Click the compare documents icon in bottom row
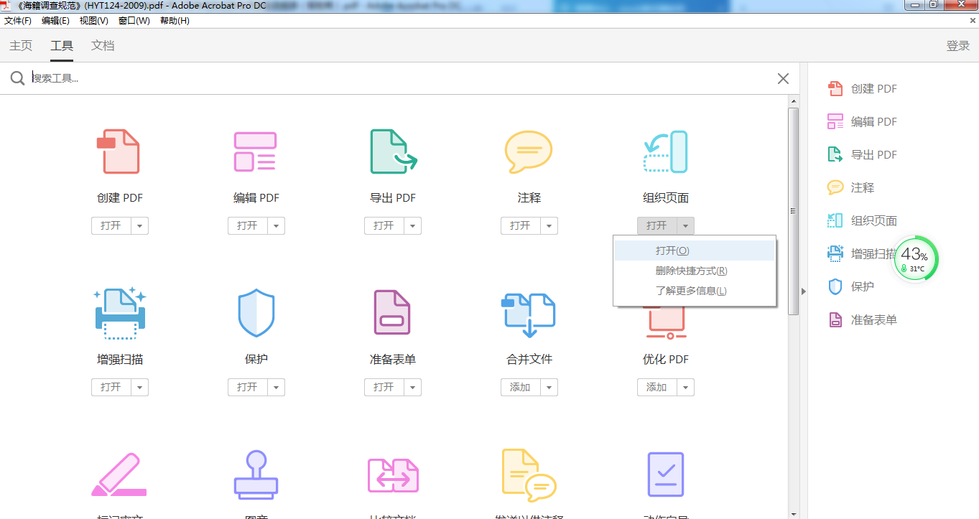The width and height of the screenshot is (979, 519). [393, 475]
